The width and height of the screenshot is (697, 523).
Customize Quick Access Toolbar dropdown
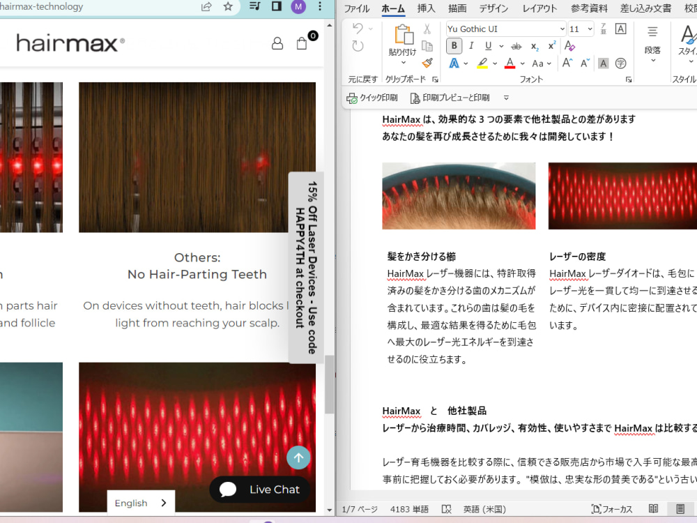click(x=506, y=98)
